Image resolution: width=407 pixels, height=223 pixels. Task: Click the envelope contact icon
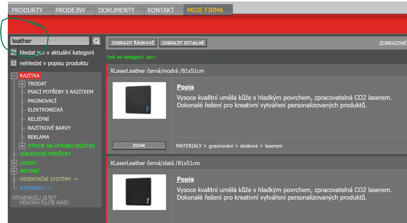(15, 198)
